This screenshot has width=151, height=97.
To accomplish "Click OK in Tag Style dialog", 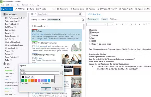I will [46, 89].
